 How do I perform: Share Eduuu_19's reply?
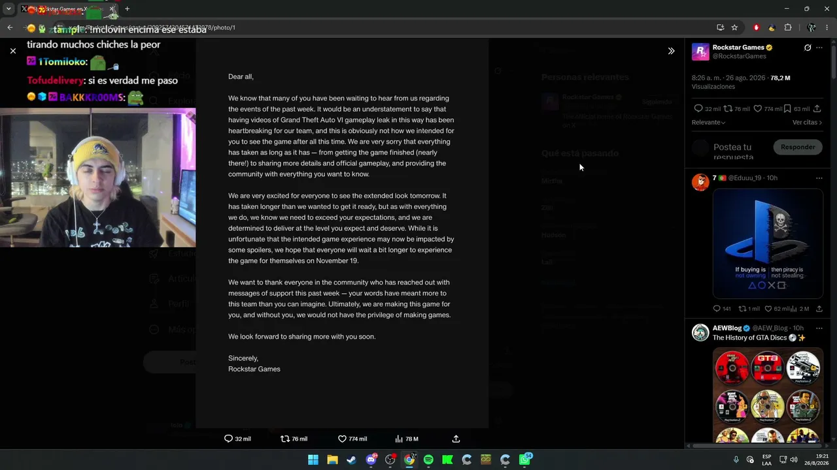point(819,309)
